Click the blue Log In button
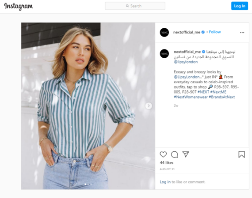Screen dimensions: 252x198 [240, 6]
